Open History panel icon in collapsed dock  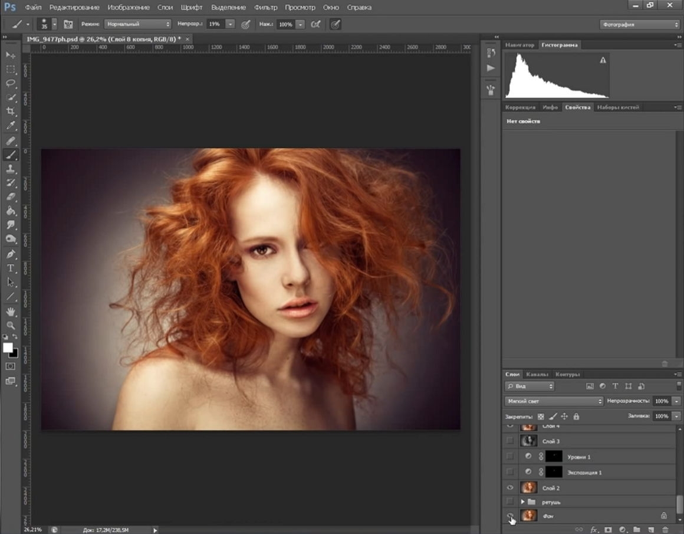(491, 53)
